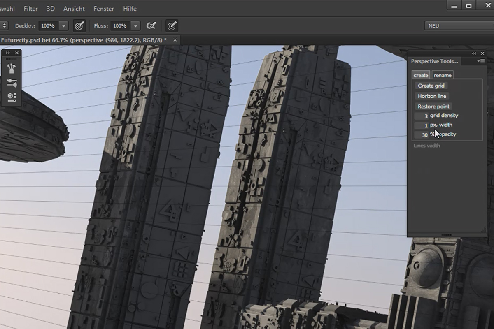494x329 pixels.
Task: Open the Deckkr. opacity dropdown arrow
Action: click(63, 26)
